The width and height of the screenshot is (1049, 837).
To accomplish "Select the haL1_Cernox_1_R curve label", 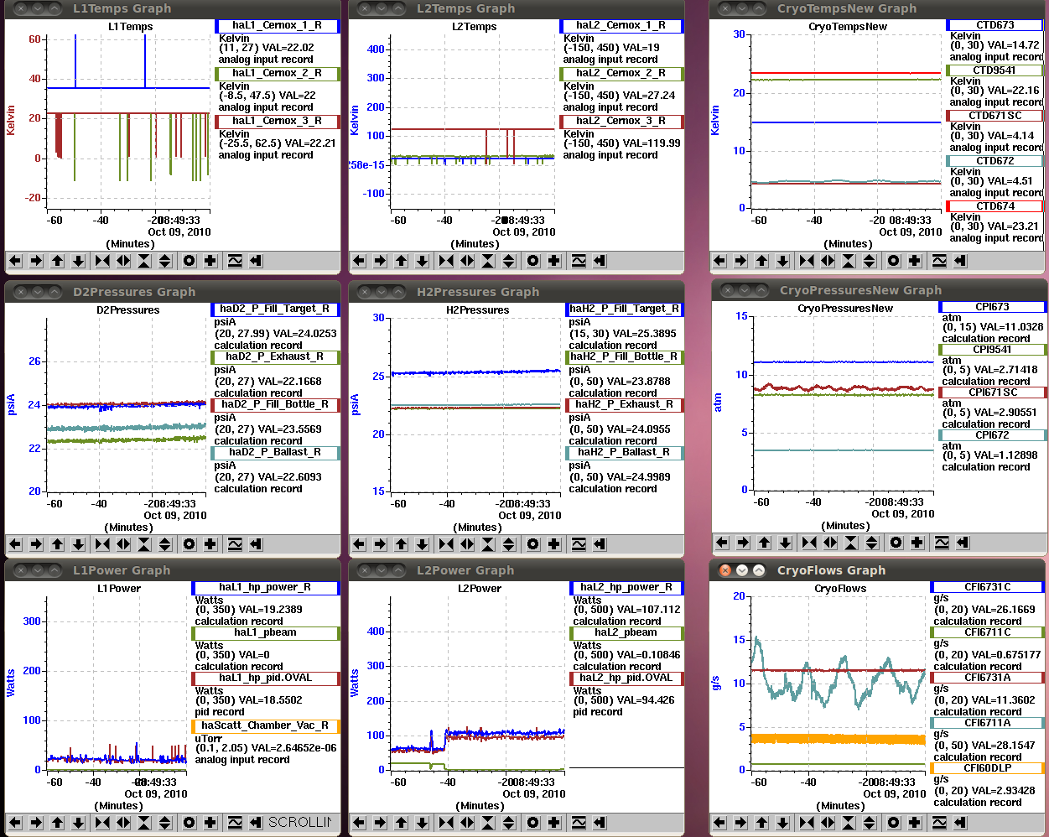I will [x=278, y=26].
